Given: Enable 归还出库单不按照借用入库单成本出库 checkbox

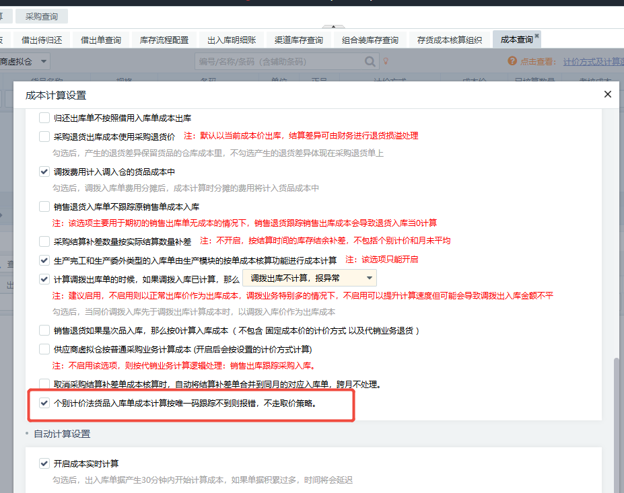Looking at the screenshot, I should [44, 118].
